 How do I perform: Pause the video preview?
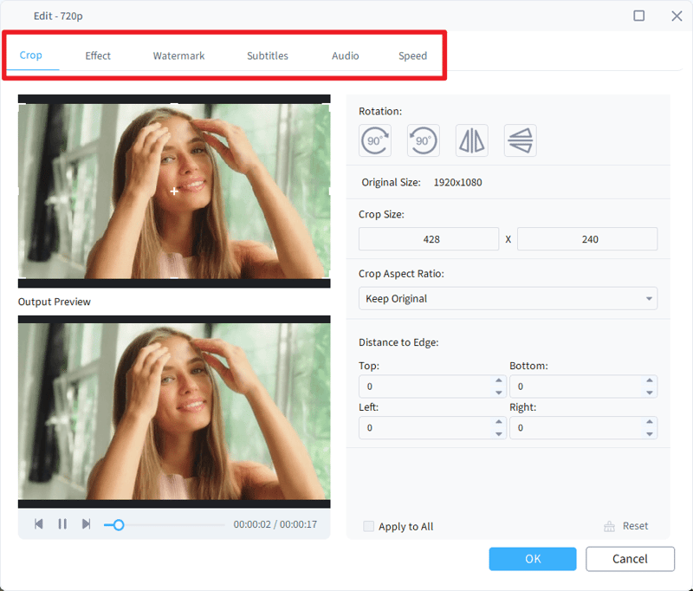coord(62,523)
